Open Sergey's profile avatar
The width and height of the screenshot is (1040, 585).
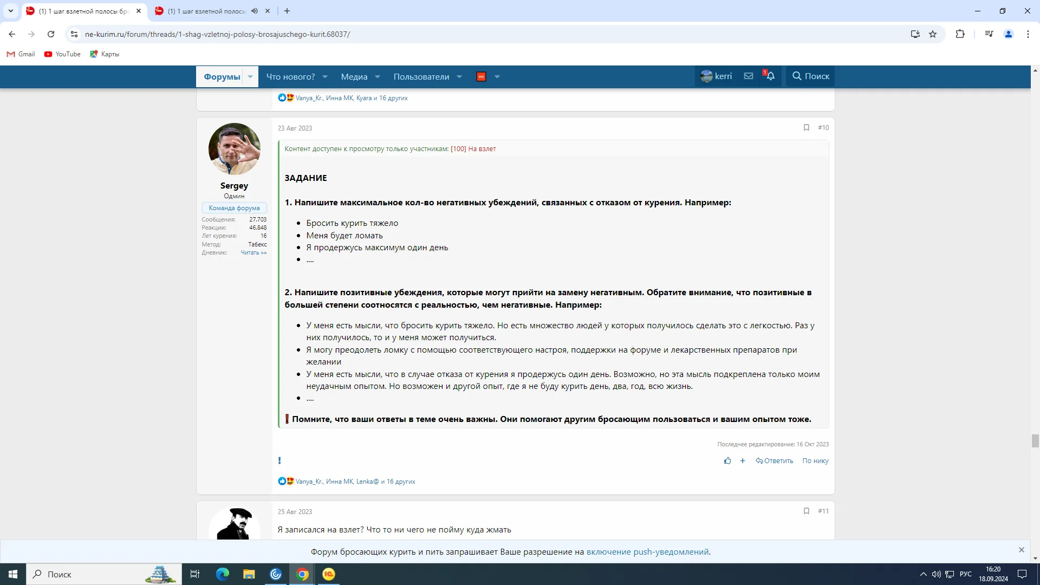[x=234, y=149]
